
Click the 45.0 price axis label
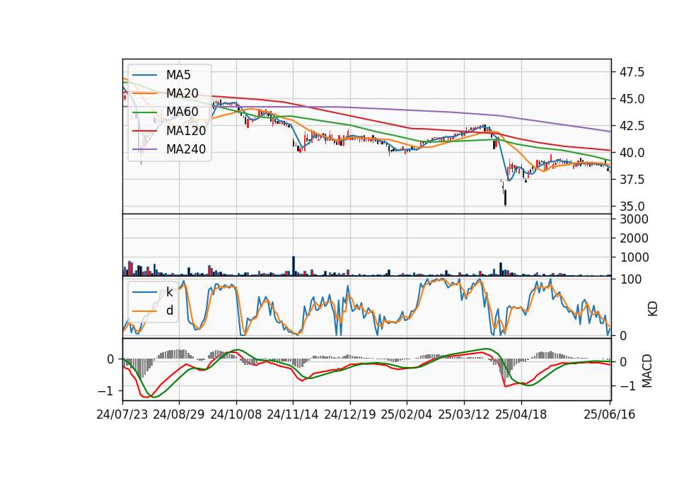tap(632, 99)
